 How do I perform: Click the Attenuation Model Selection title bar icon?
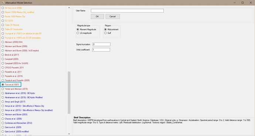(x=3, y=3)
